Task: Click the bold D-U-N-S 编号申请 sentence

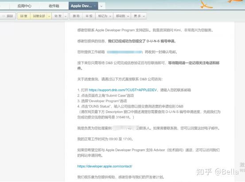Action: tap(142, 41)
